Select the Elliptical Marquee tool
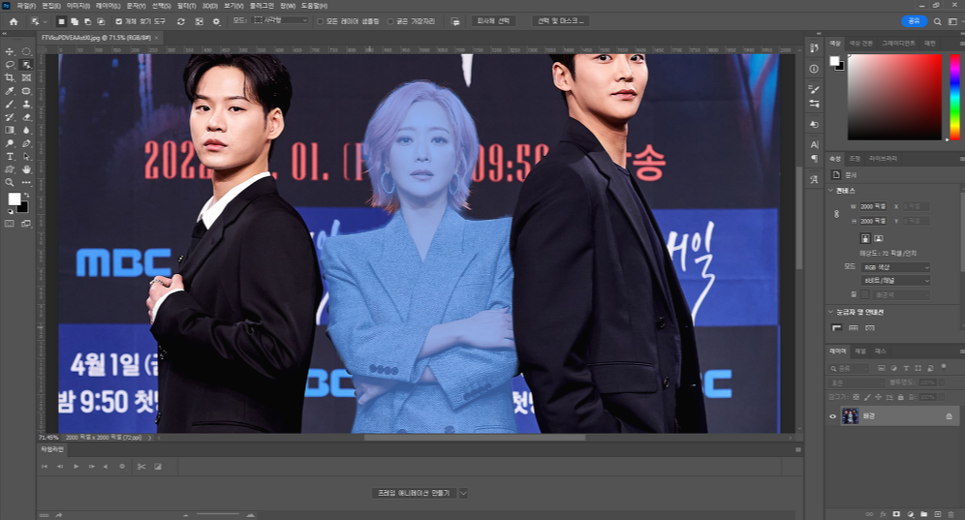The image size is (965, 520). tap(26, 51)
